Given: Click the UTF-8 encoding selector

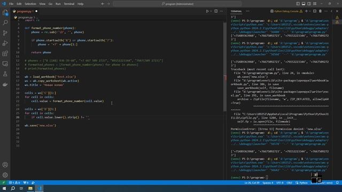Looking at the screenshot, I should (280, 182).
